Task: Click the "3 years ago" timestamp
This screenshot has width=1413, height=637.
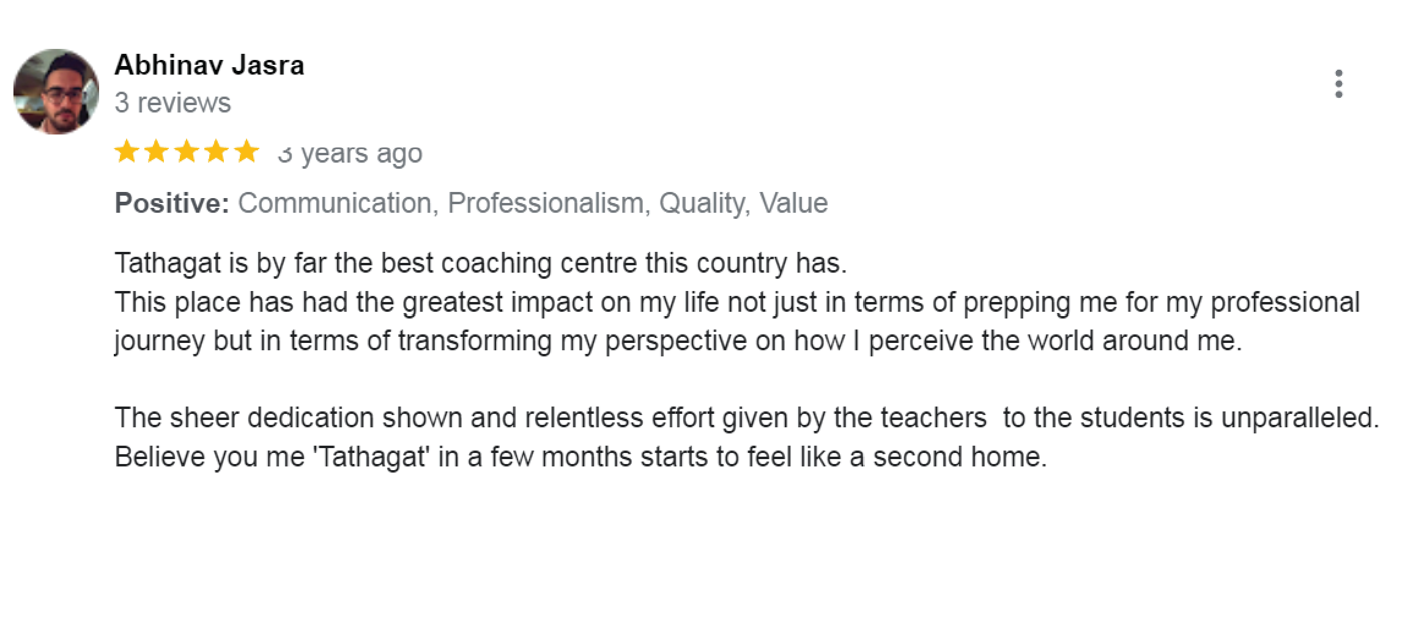Action: 350,153
